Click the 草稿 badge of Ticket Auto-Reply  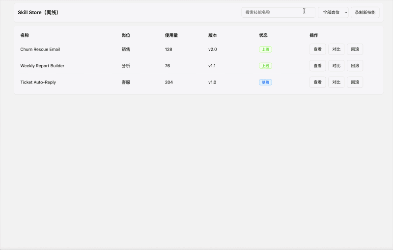265,82
